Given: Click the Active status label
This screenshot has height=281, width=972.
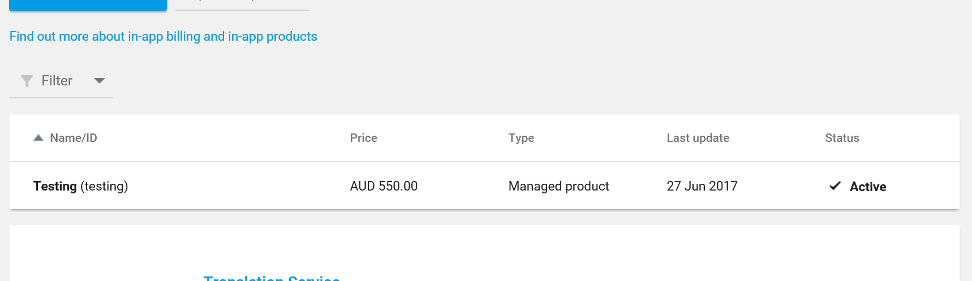Looking at the screenshot, I should pos(868,187).
